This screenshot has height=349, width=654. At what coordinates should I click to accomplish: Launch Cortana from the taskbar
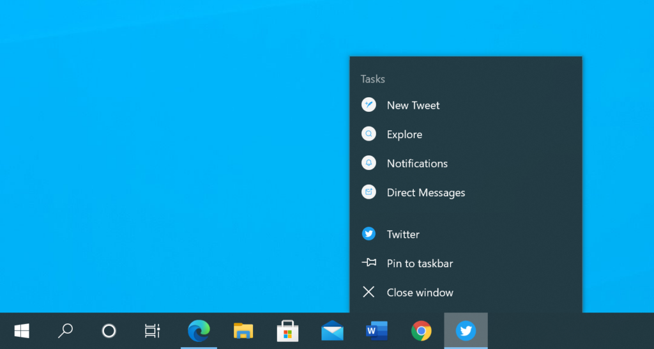[109, 331]
